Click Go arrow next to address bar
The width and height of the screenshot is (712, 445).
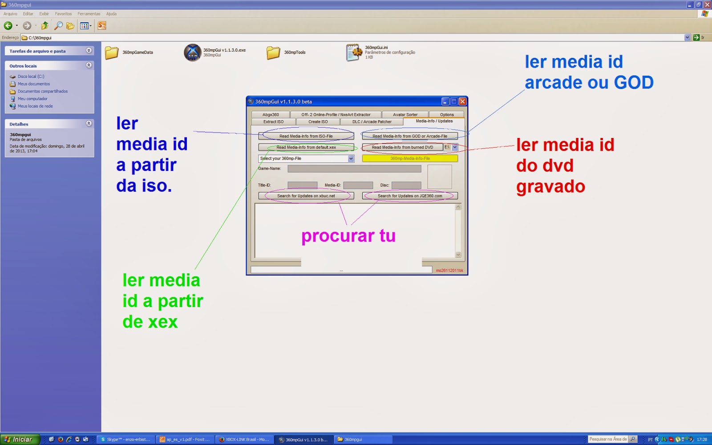696,38
